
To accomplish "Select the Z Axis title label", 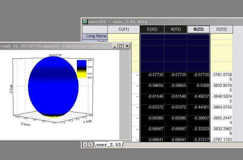I will pyautogui.click(x=11, y=89).
